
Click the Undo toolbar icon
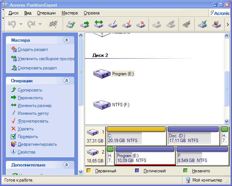(x=12, y=24)
